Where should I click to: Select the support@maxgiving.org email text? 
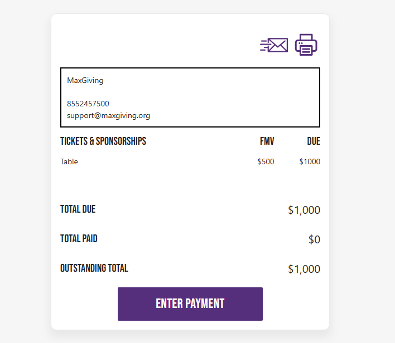[x=108, y=116]
